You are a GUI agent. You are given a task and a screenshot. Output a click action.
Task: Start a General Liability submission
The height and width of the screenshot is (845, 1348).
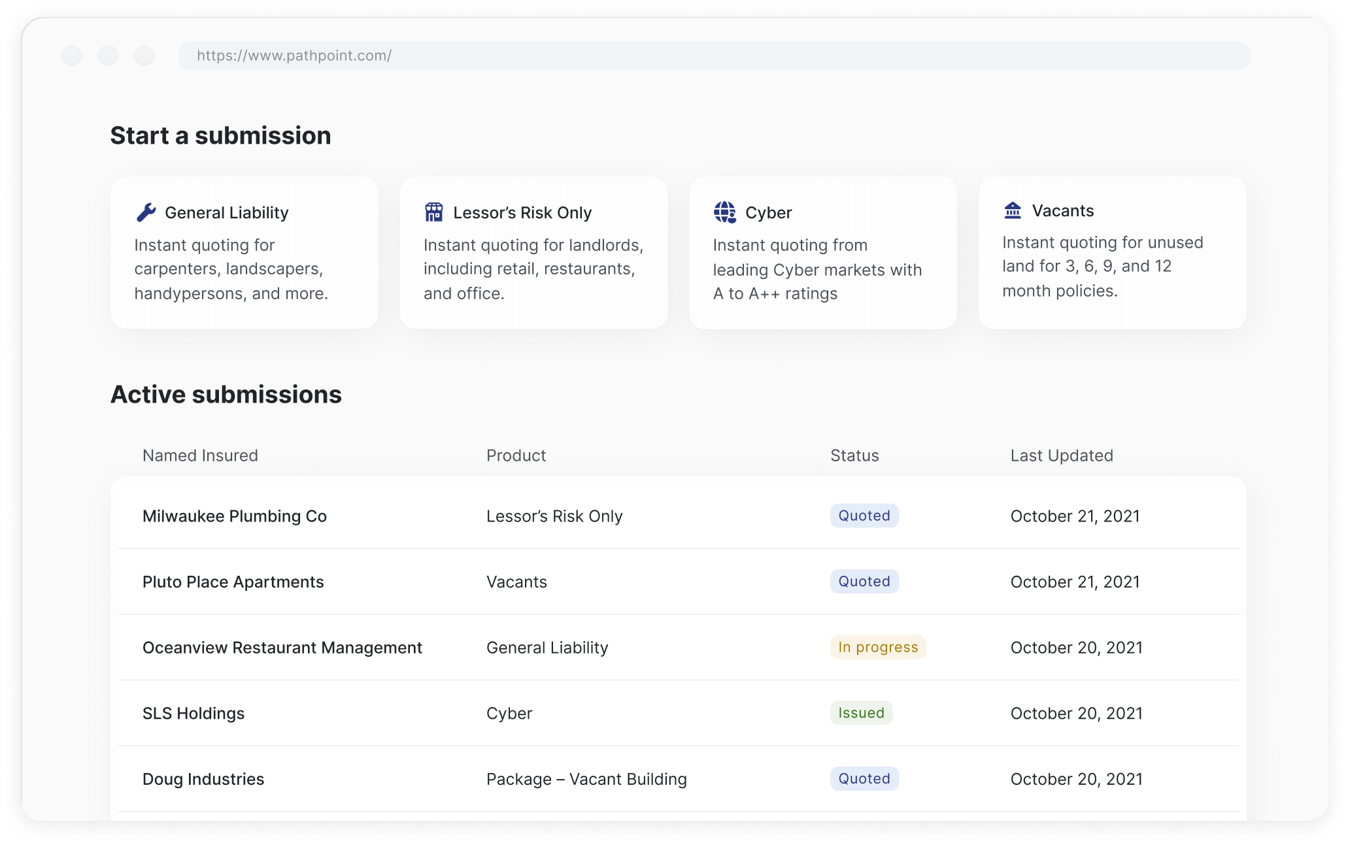(244, 253)
